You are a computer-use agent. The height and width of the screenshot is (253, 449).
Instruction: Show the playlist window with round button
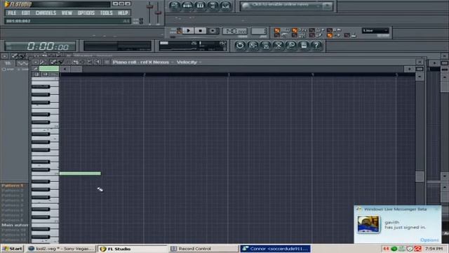pos(175,6)
